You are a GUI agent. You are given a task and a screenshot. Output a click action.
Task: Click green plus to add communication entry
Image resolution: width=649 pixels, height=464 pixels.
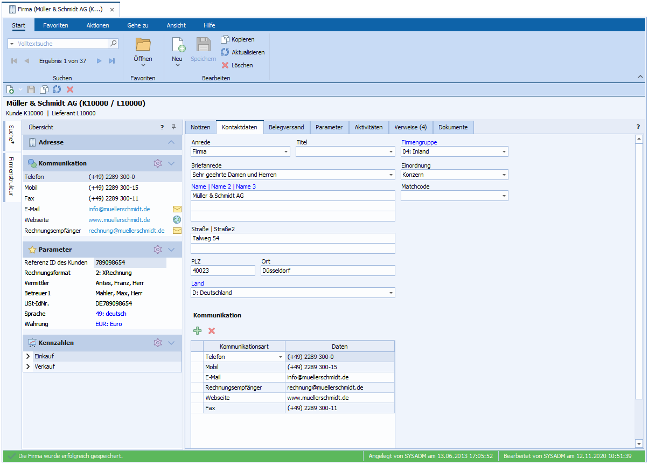[198, 331]
